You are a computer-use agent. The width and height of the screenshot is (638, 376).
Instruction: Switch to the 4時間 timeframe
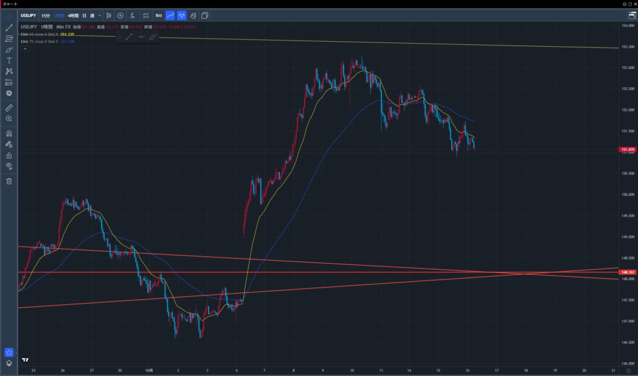click(73, 15)
